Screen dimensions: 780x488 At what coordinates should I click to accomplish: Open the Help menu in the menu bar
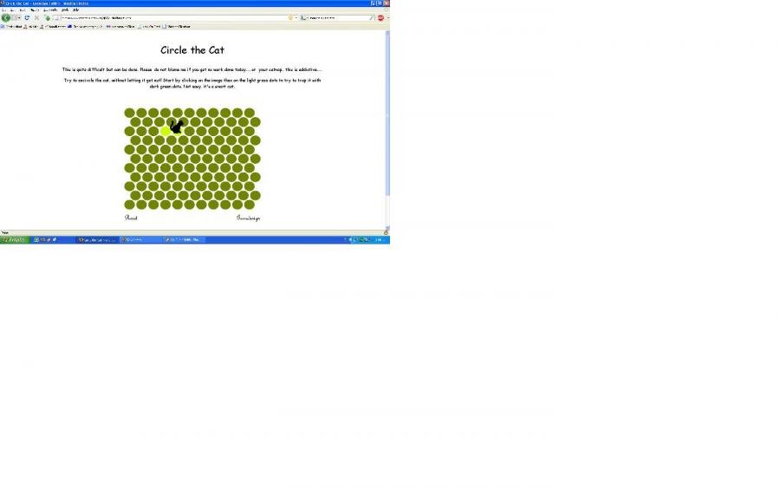pos(75,10)
